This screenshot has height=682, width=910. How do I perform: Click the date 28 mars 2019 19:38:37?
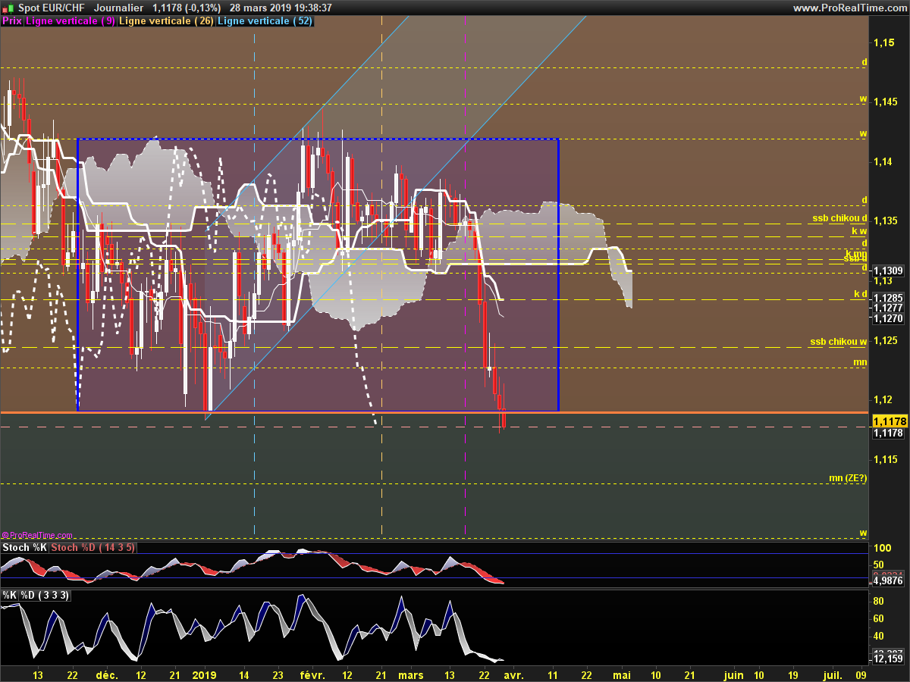281,8
